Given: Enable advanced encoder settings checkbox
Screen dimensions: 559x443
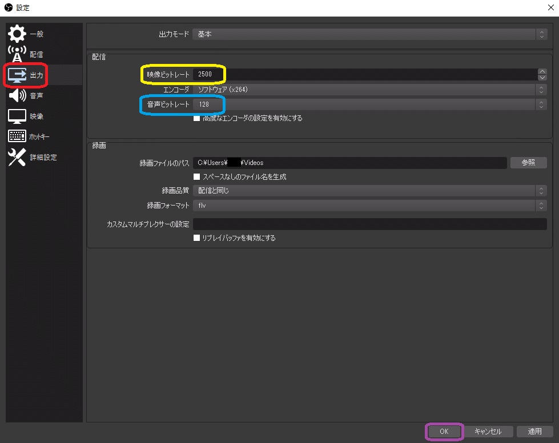Looking at the screenshot, I should point(197,118).
